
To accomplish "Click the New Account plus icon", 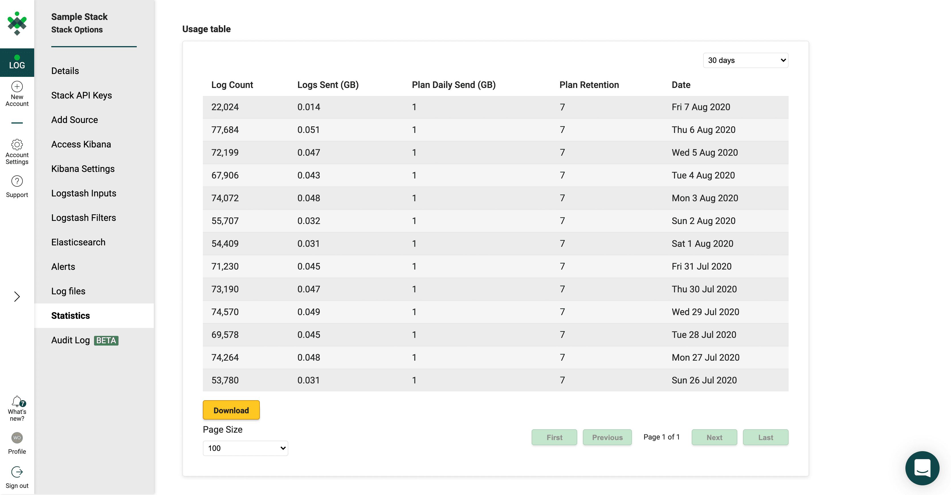I will tap(17, 87).
